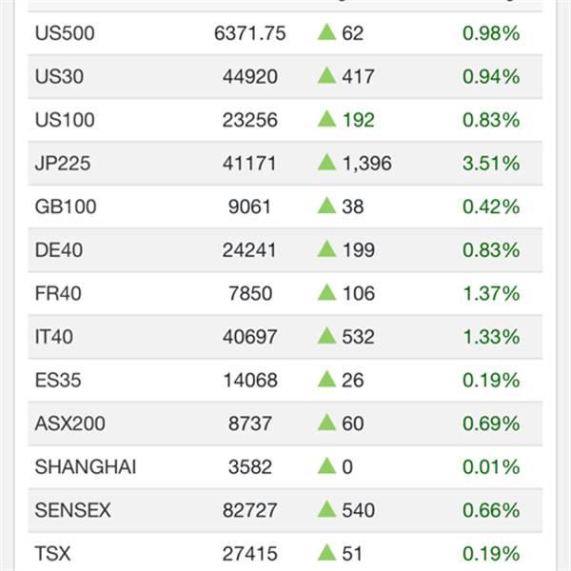Click the DE40 index name
Screen dimensions: 571x571
[x=59, y=250]
